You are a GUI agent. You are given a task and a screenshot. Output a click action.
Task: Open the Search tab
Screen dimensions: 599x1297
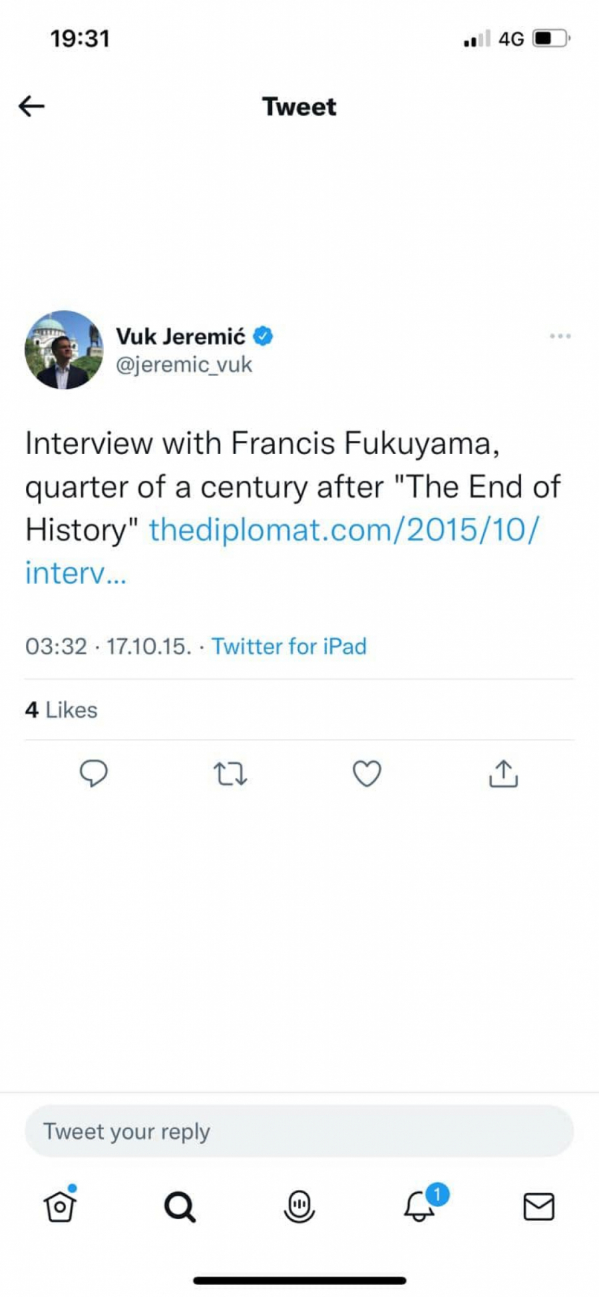click(x=180, y=1206)
